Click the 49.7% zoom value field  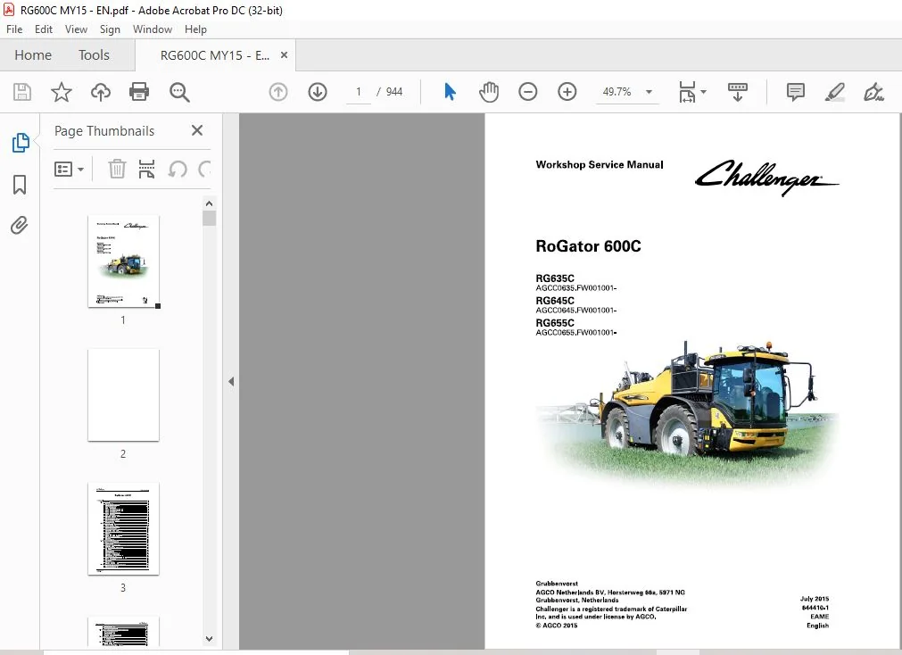click(617, 92)
